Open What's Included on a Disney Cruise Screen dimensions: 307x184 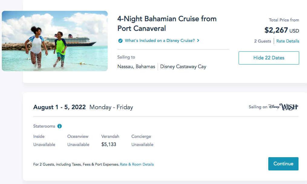click(160, 40)
